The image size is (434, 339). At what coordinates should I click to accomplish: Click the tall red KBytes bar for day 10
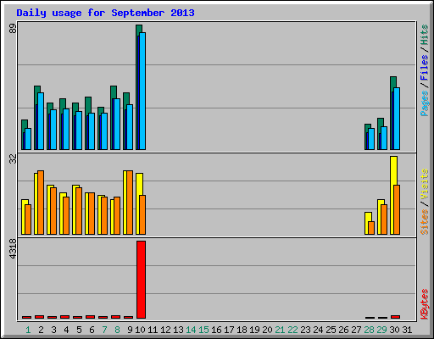point(141,280)
